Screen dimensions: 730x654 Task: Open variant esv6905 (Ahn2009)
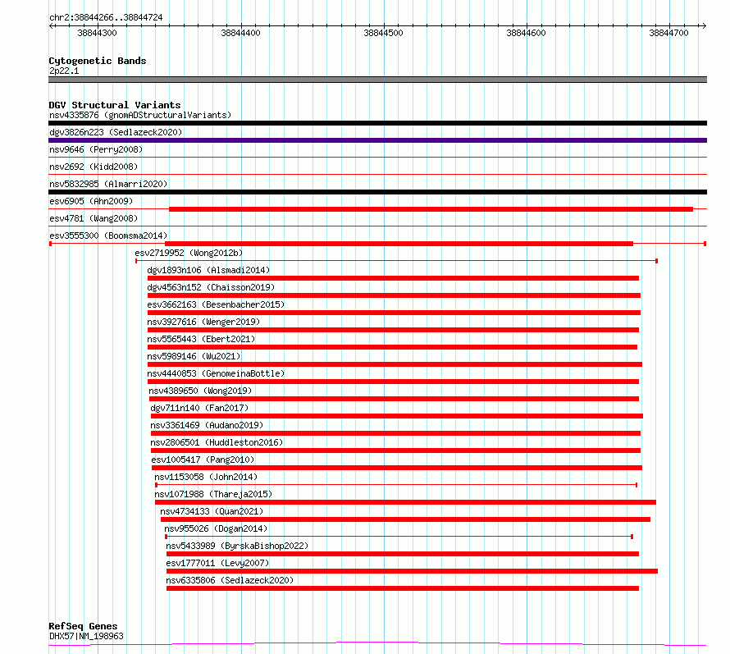(x=91, y=201)
